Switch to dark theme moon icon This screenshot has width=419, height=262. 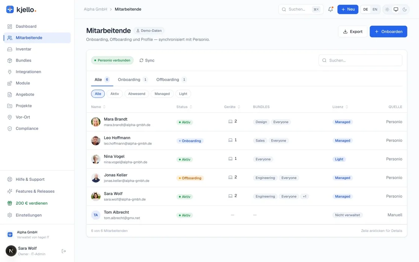(404, 9)
